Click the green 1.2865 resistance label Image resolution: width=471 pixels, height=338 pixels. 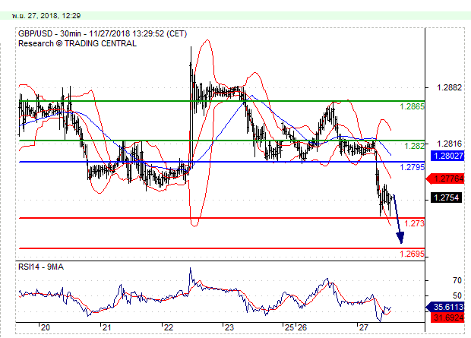(x=412, y=106)
